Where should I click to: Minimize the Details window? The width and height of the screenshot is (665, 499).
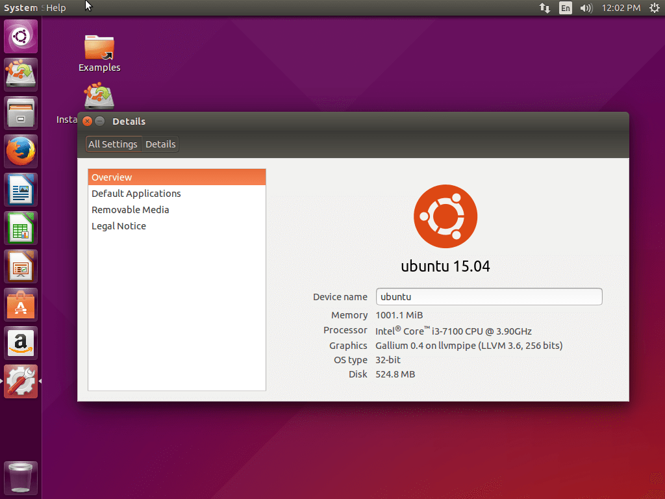(x=99, y=121)
